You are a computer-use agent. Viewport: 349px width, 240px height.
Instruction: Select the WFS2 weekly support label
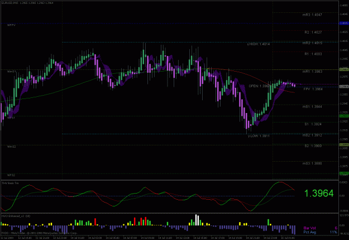pos(11,175)
